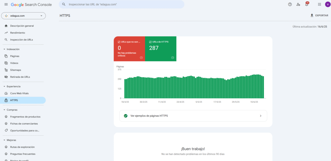Open the Google apps grid

319,5
